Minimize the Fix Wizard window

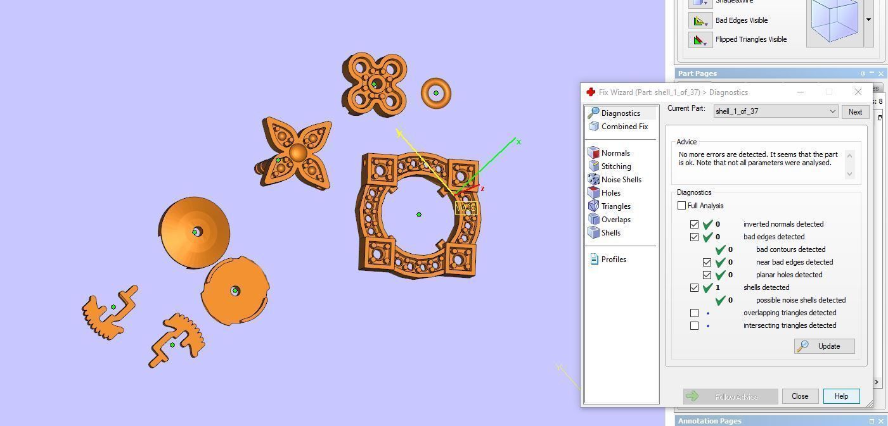tap(800, 92)
